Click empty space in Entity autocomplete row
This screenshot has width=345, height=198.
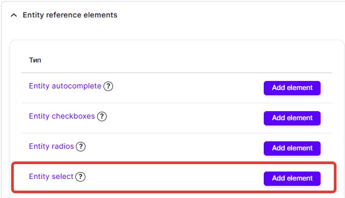(x=187, y=88)
